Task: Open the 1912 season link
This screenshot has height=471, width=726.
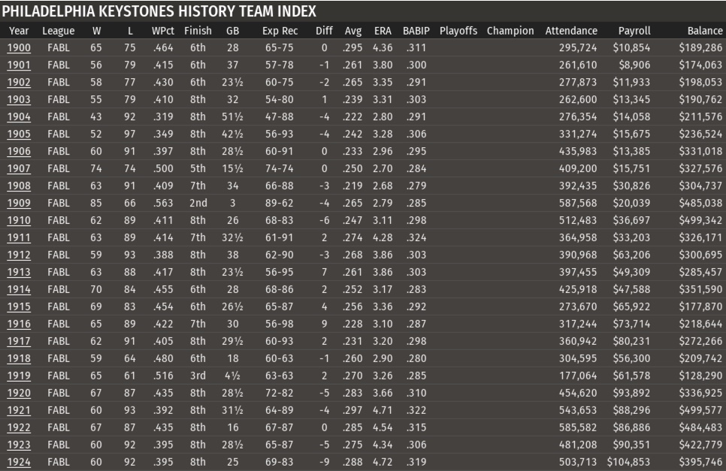Action: click(x=19, y=255)
